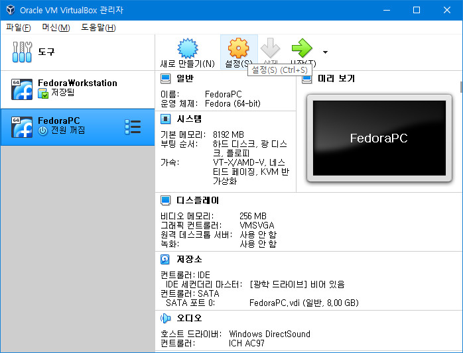Click FedoraPC powered-off status icon
Screen dimensions: 463x353
pyautogui.click(x=43, y=130)
